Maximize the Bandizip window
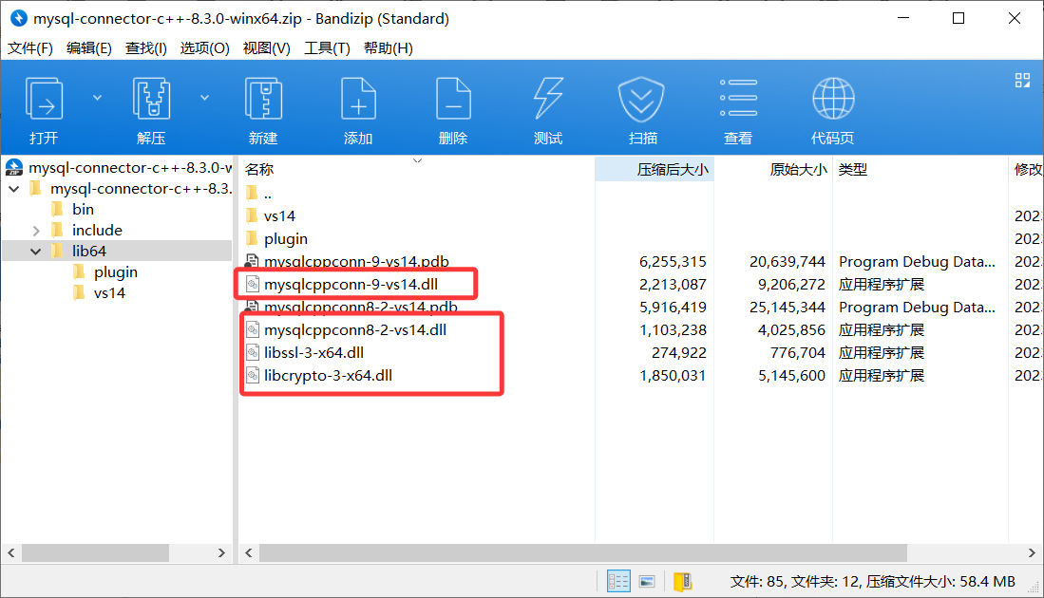Screen dimensions: 1044x598 pyautogui.click(x=959, y=18)
